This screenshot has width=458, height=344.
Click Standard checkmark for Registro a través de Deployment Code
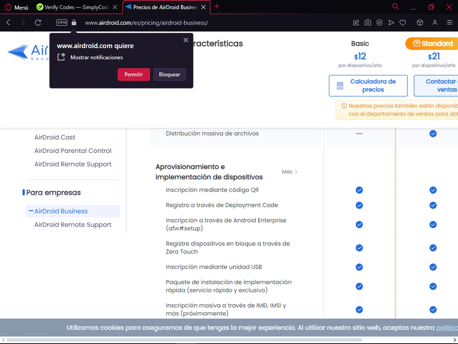433,205
